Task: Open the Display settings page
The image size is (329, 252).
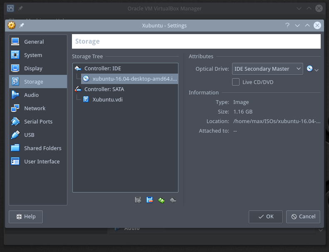Action: point(38,68)
